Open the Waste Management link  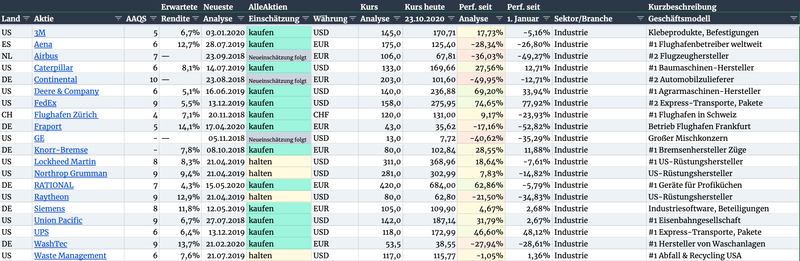(x=70, y=255)
